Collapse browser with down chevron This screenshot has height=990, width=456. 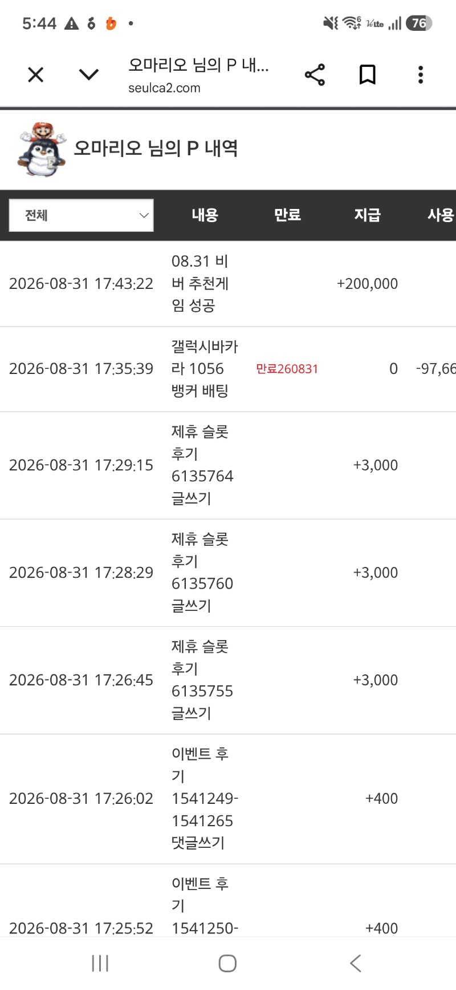(89, 75)
